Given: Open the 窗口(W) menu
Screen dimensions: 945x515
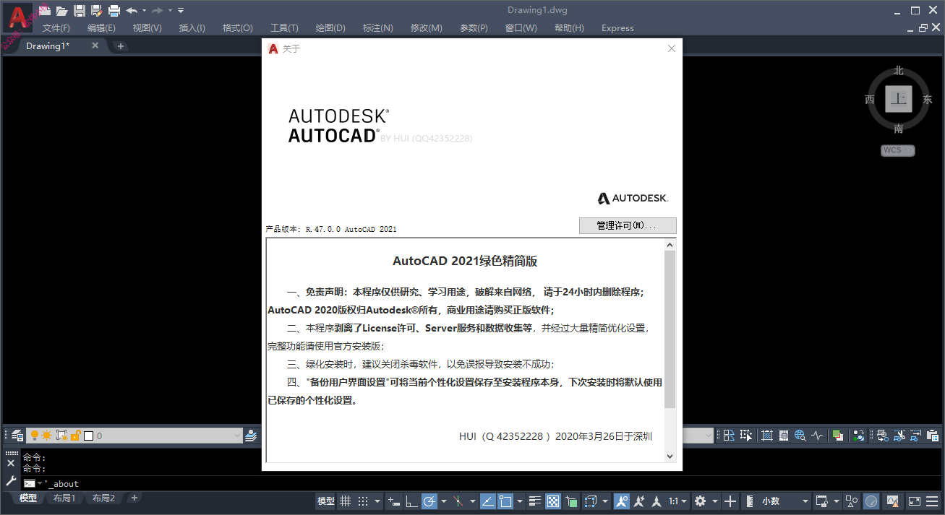Looking at the screenshot, I should pos(521,28).
